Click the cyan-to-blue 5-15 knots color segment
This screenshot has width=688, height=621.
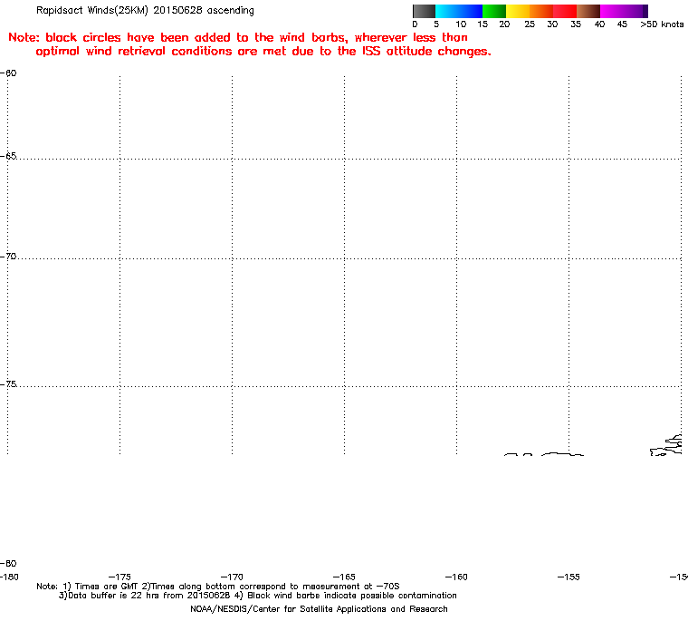click(x=459, y=11)
